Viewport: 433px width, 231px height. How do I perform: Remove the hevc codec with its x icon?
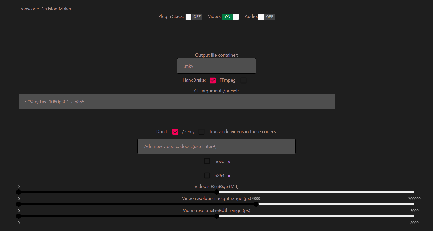tap(229, 162)
